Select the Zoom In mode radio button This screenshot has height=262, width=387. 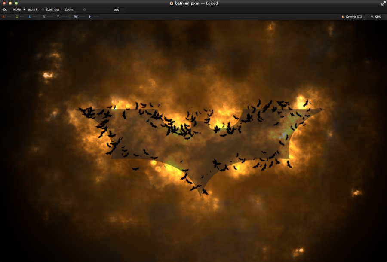(x=24, y=9)
